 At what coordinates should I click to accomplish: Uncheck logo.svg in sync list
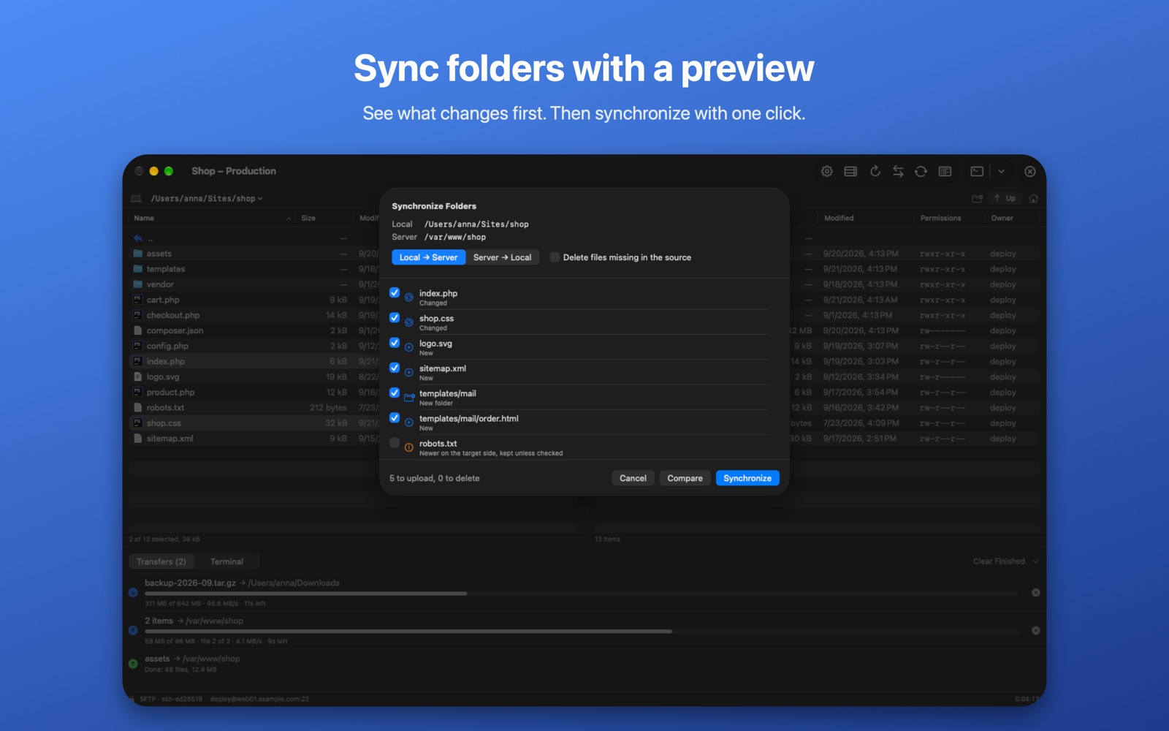[395, 343]
